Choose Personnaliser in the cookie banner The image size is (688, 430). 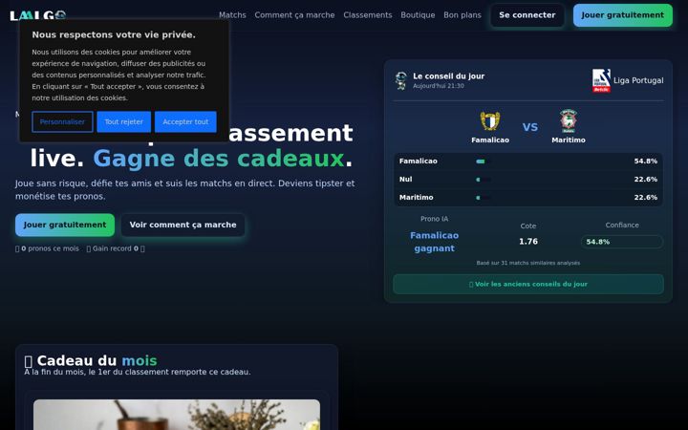pos(62,122)
